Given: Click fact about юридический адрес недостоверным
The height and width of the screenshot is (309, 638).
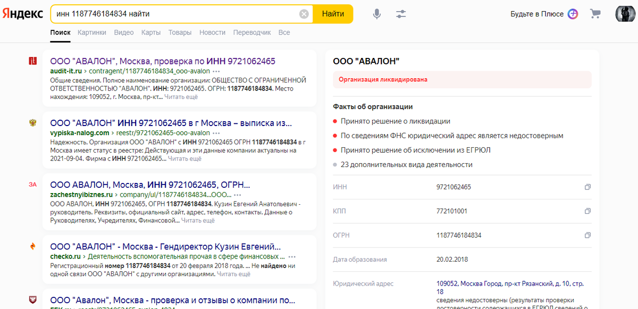Looking at the screenshot, I should point(452,136).
